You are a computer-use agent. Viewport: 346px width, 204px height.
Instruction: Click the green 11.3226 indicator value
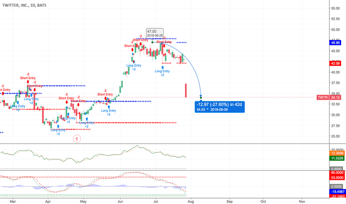point(337,158)
